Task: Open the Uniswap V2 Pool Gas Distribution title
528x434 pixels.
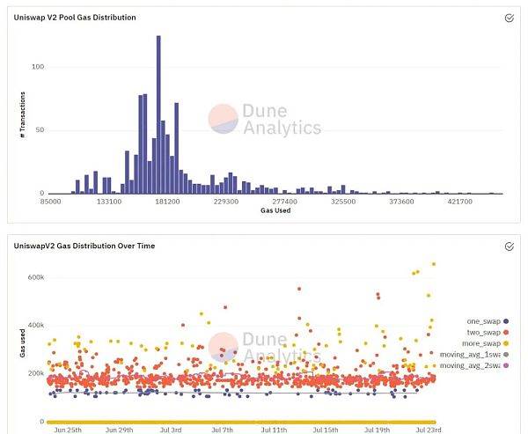Action: click(75, 18)
